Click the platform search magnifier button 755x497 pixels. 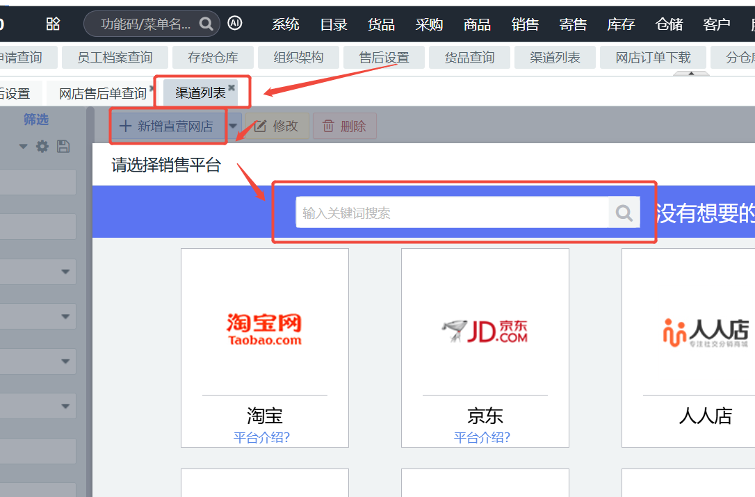point(624,213)
